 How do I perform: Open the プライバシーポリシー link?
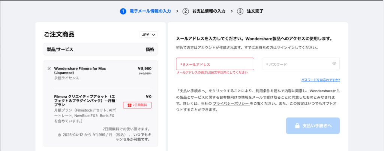[x=231, y=104]
